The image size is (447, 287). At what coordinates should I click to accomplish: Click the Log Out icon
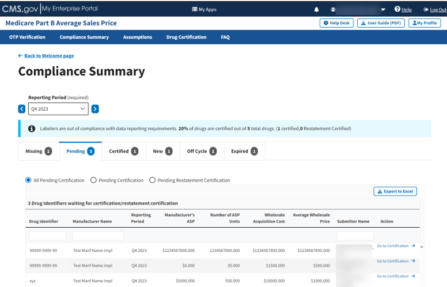pos(426,9)
